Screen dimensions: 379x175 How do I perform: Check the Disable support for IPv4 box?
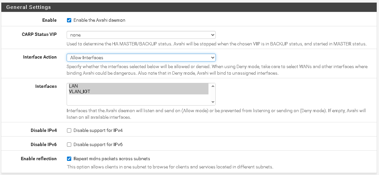pyautogui.click(x=69, y=131)
